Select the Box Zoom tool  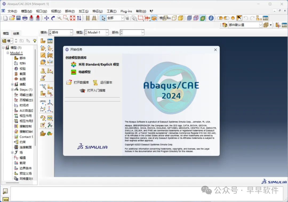pyautogui.click(x=66, y=18)
